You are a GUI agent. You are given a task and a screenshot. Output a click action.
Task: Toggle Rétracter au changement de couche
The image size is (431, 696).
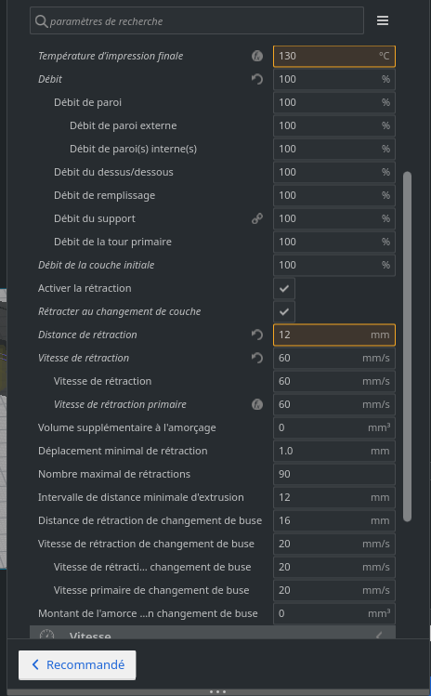(284, 311)
